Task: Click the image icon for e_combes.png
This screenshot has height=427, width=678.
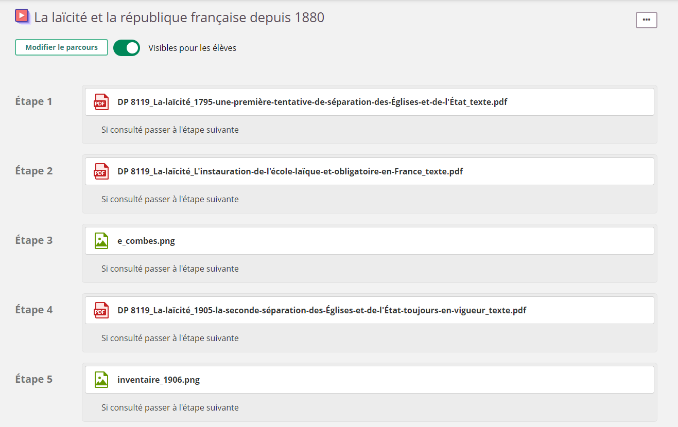Action: [101, 241]
